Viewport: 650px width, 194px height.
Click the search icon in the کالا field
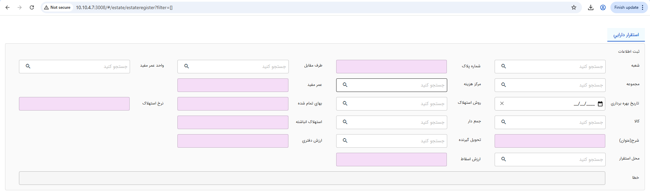(503, 122)
